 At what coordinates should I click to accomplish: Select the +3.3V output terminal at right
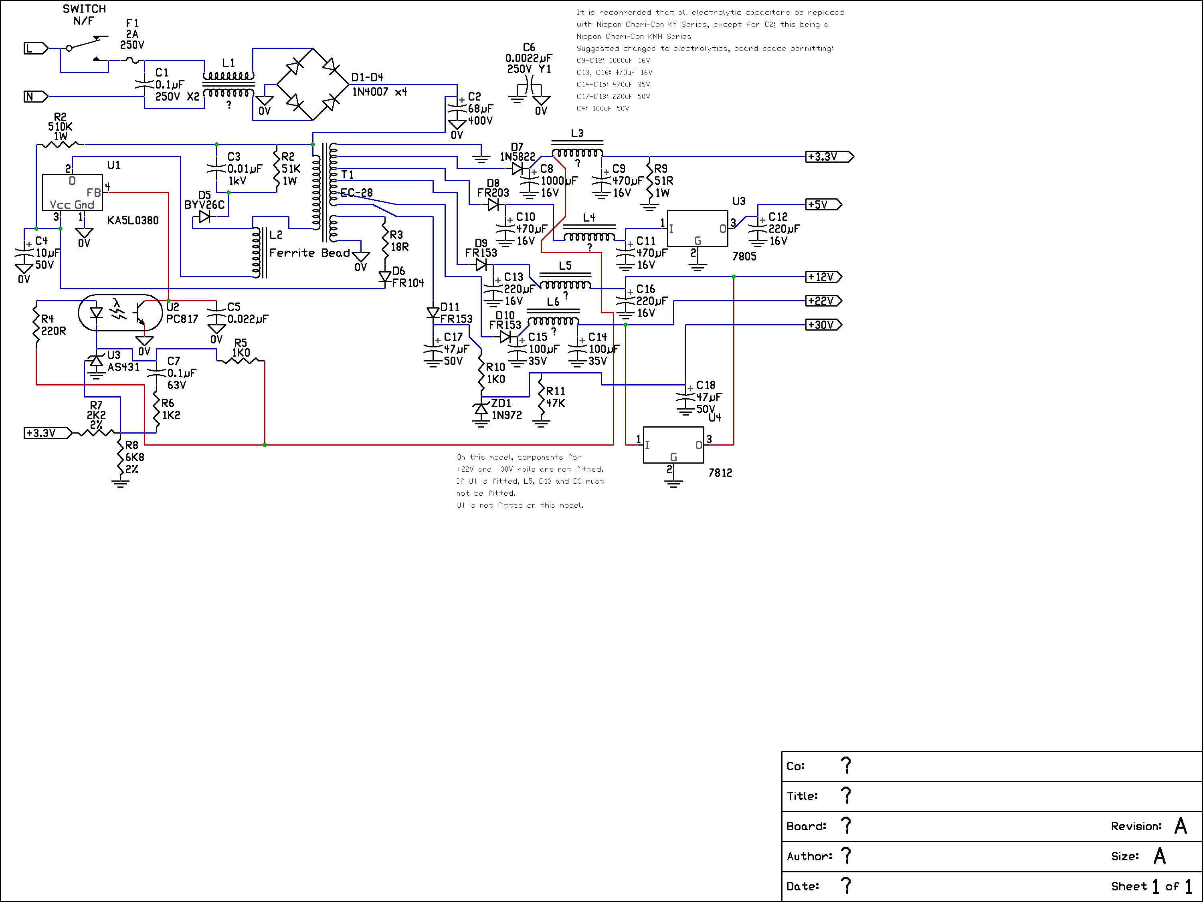(830, 157)
